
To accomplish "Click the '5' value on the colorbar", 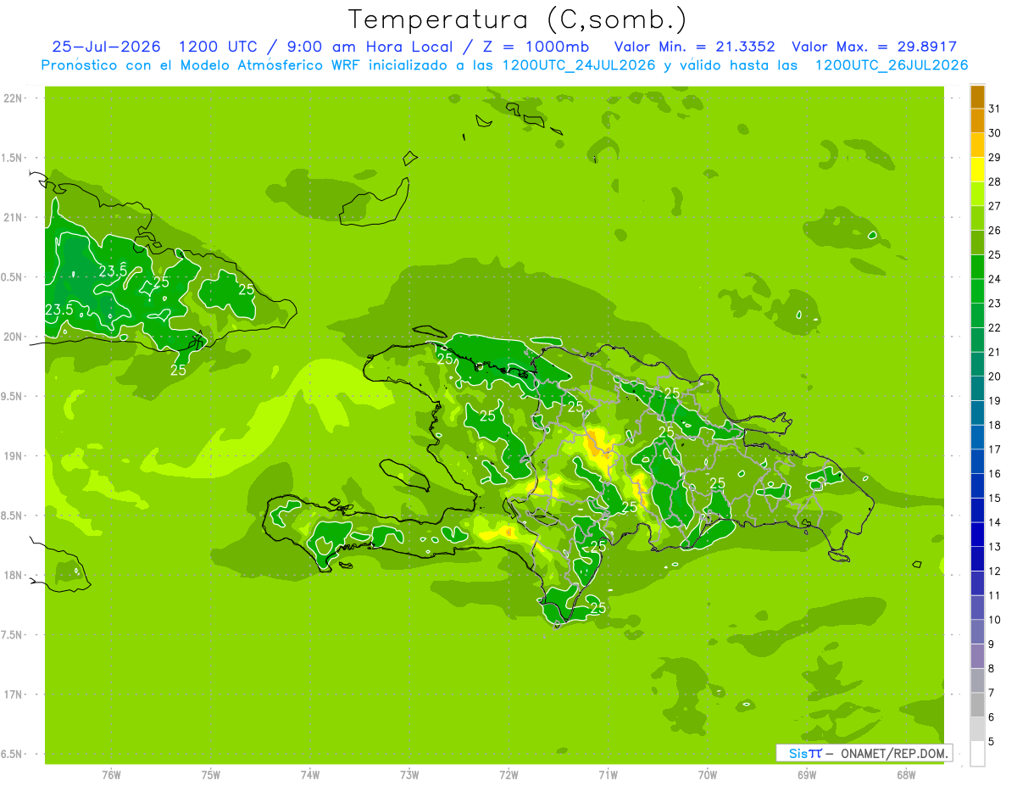I will [992, 741].
